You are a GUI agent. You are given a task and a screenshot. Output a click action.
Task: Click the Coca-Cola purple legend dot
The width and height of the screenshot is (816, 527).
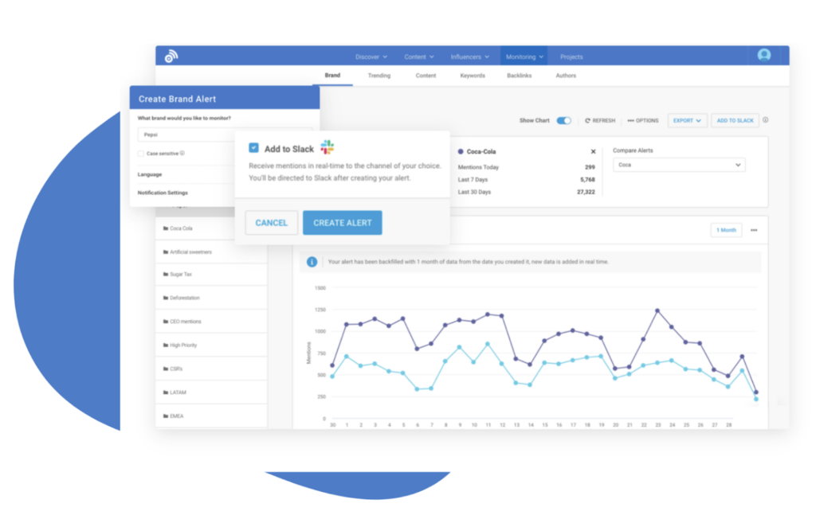(461, 152)
